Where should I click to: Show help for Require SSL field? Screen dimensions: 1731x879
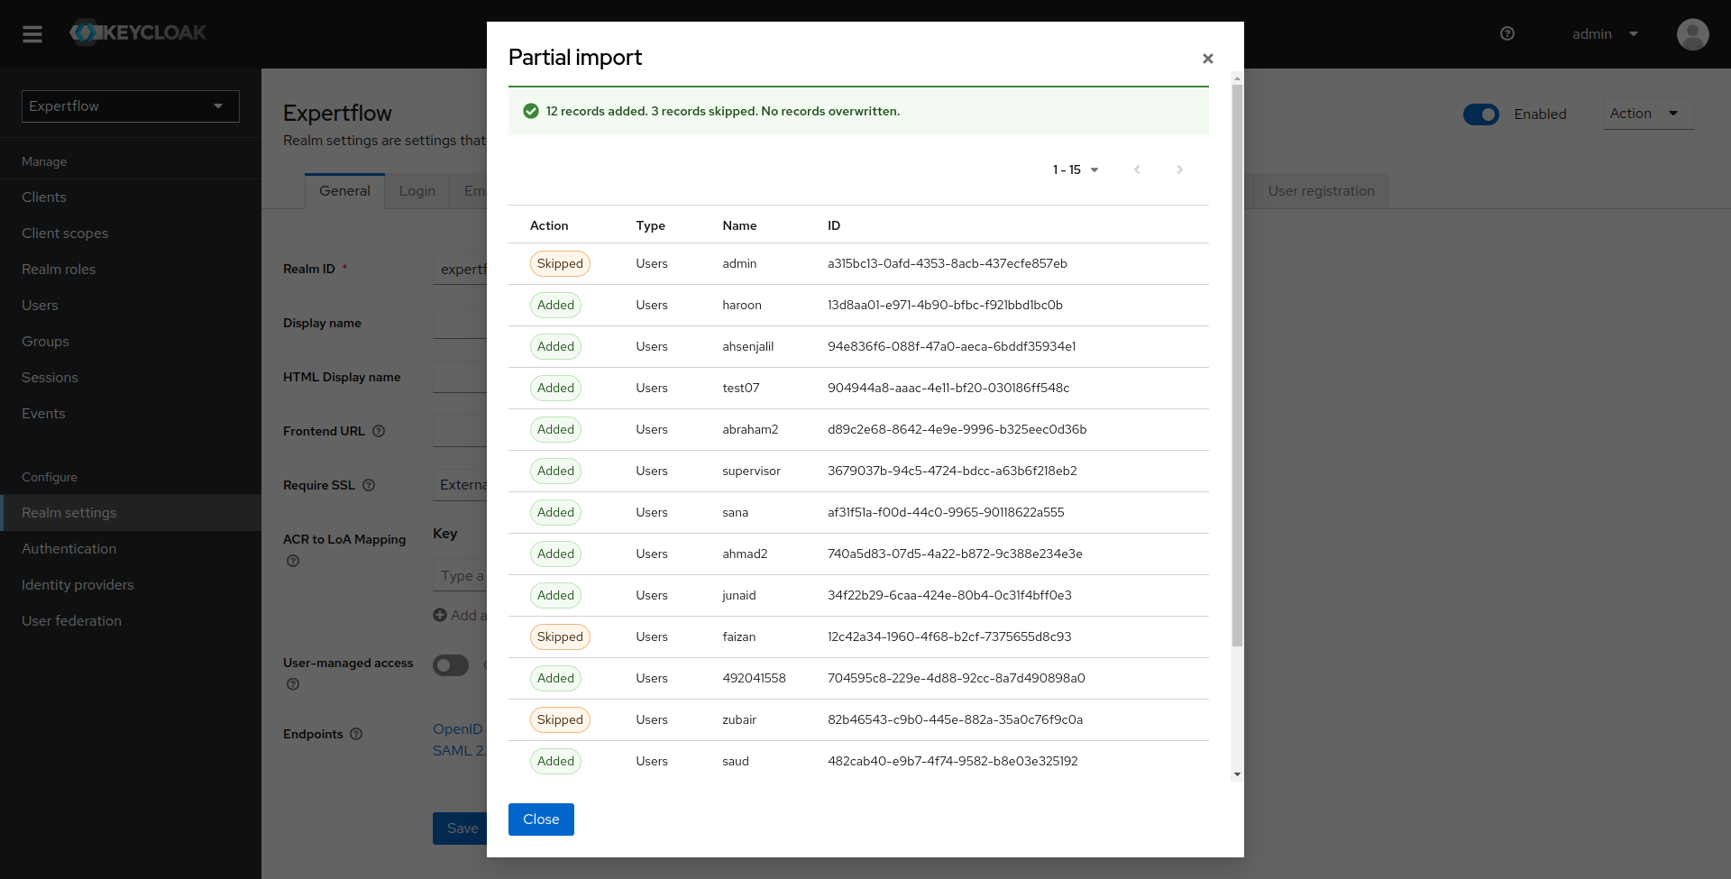click(x=369, y=486)
